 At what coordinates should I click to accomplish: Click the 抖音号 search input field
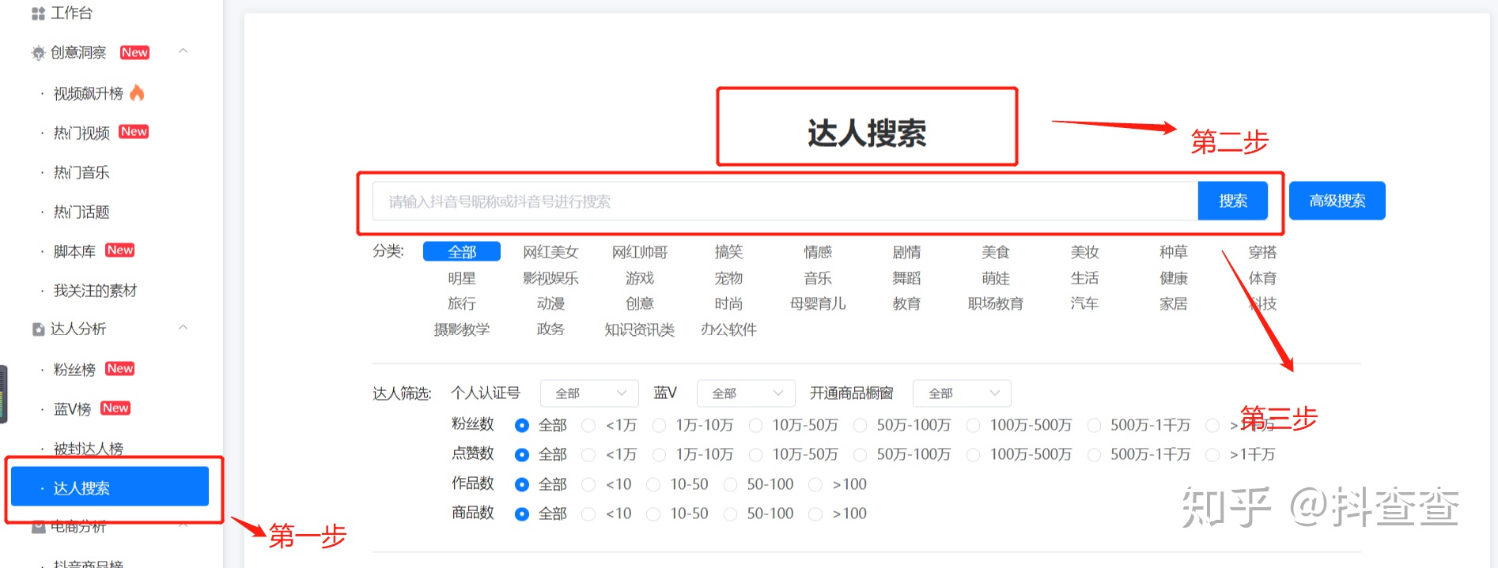pyautogui.click(x=785, y=201)
